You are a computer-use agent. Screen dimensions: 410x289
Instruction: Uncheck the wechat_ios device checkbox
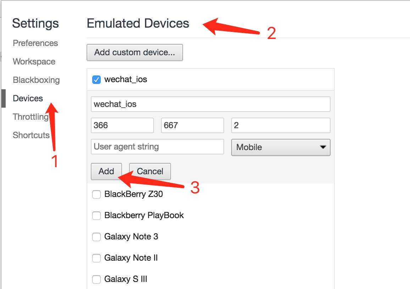(96, 80)
